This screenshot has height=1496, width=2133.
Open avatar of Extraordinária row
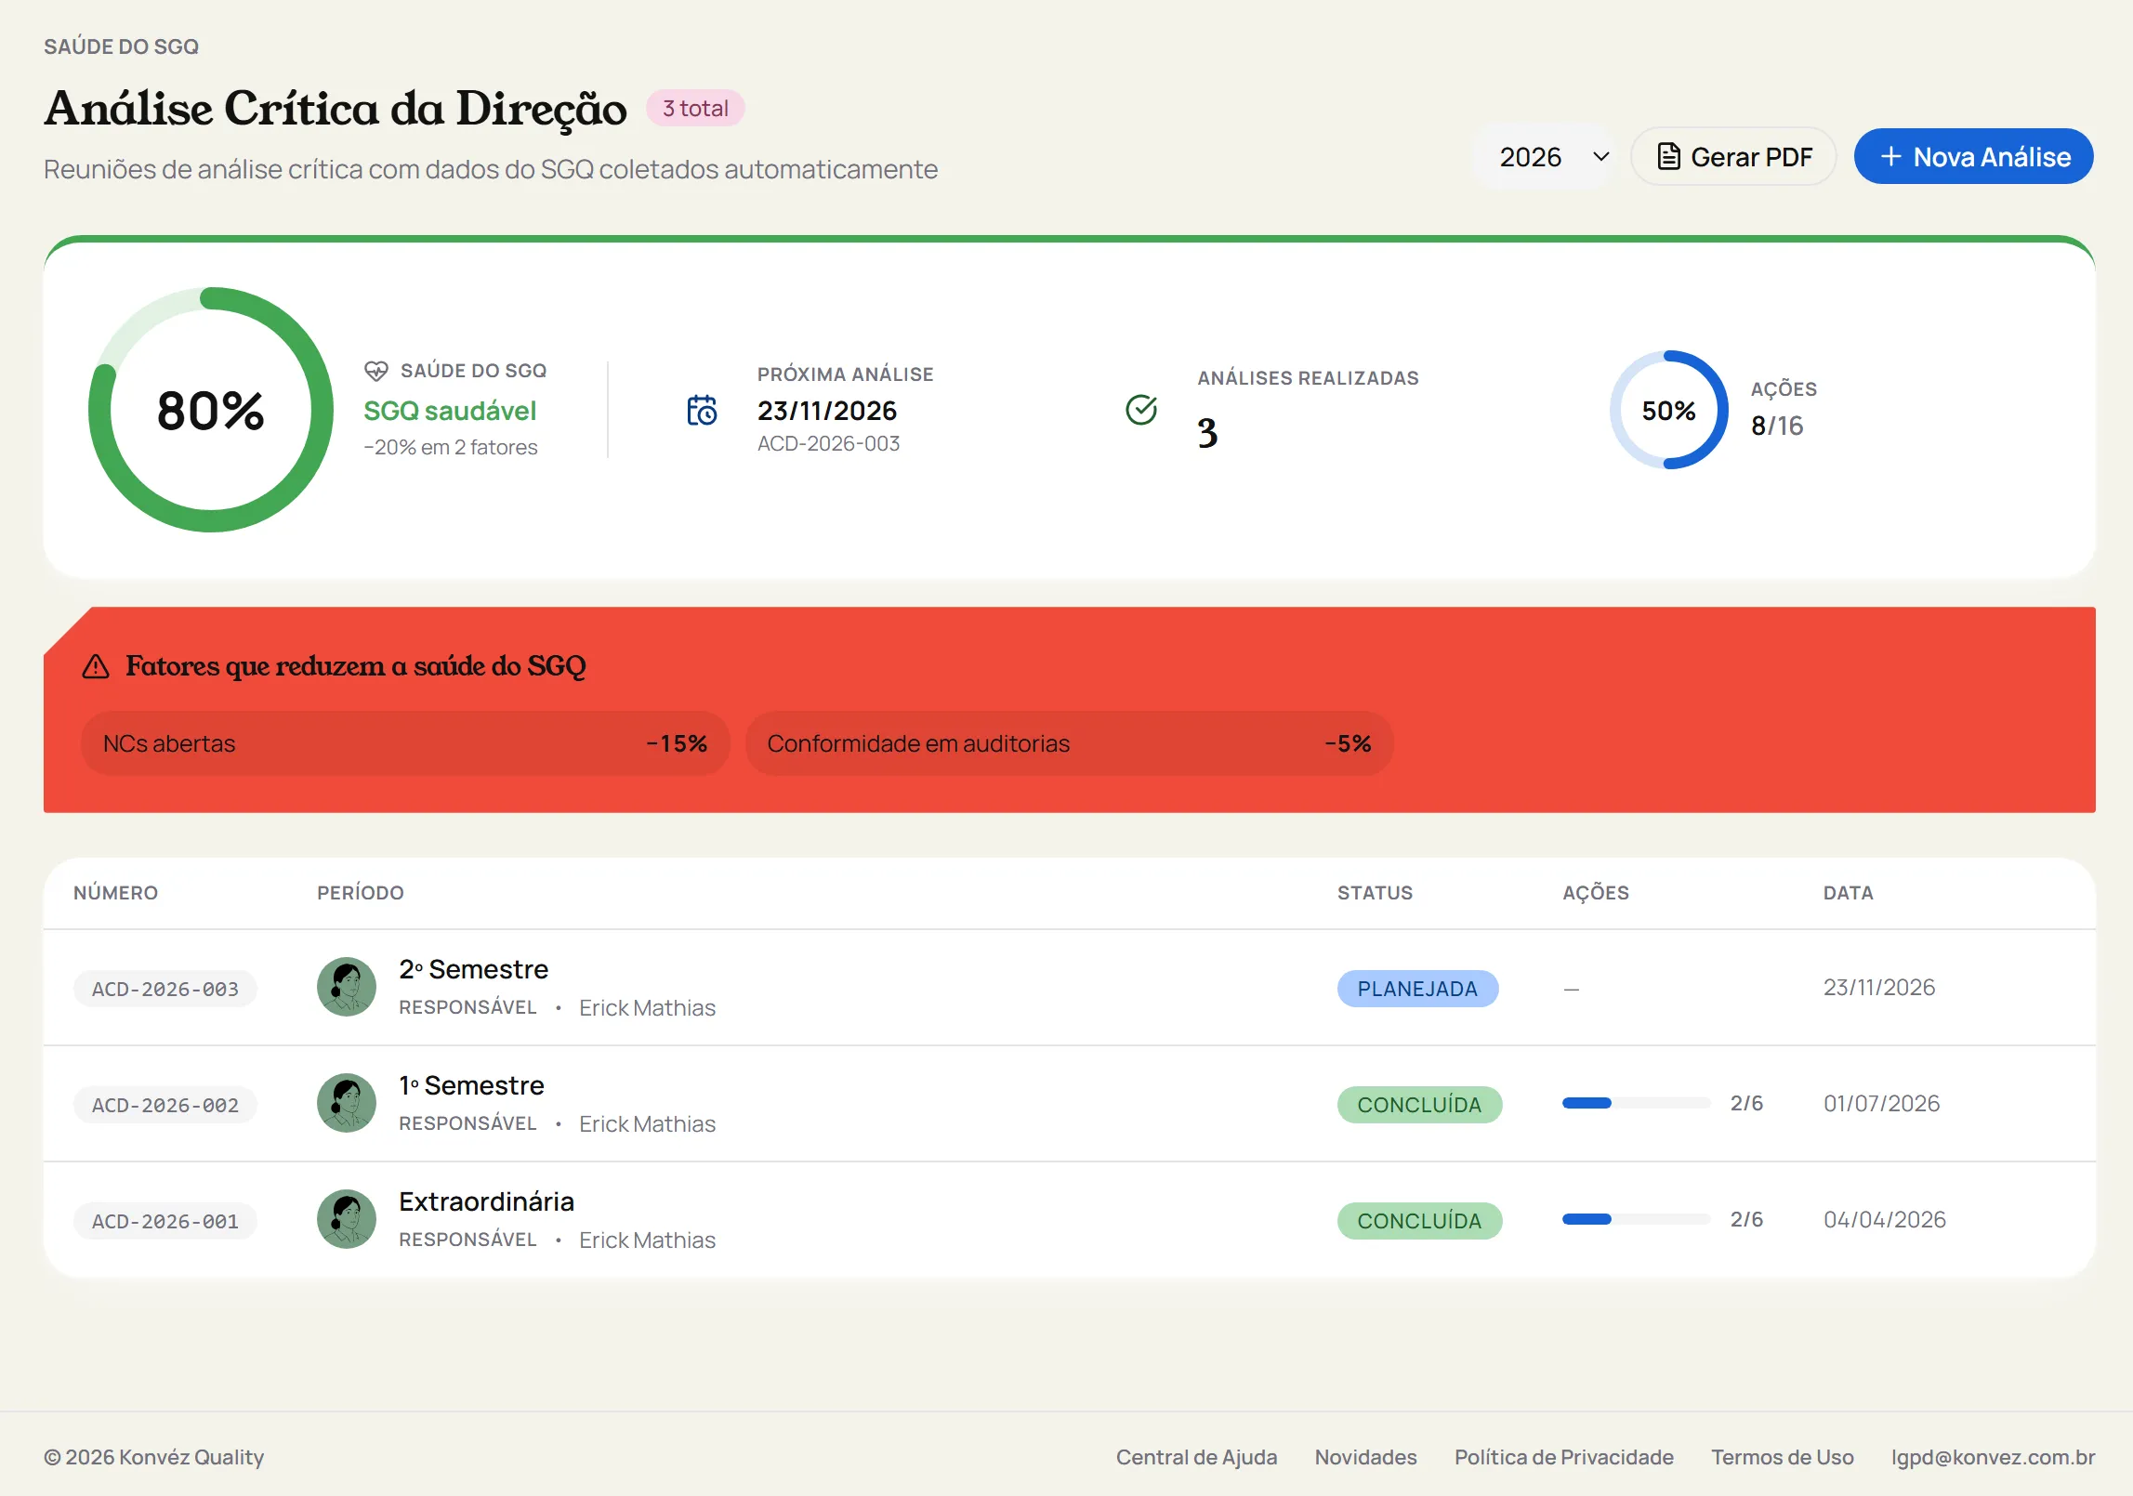(x=347, y=1219)
